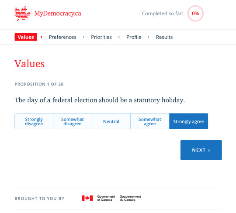Open the Values tab
Viewport: 236px width, 213px height.
[26, 37]
